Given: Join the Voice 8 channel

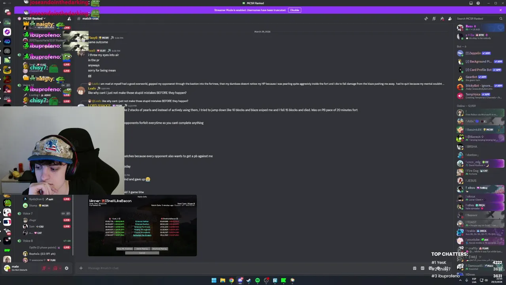Looking at the screenshot, I should tap(28, 241).
